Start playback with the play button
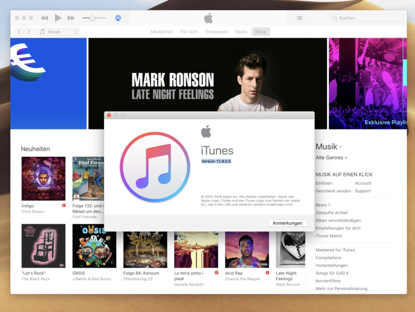This screenshot has height=312, width=415. coord(58,18)
